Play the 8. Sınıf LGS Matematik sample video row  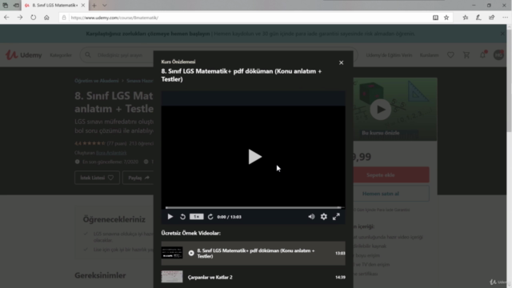[253, 253]
